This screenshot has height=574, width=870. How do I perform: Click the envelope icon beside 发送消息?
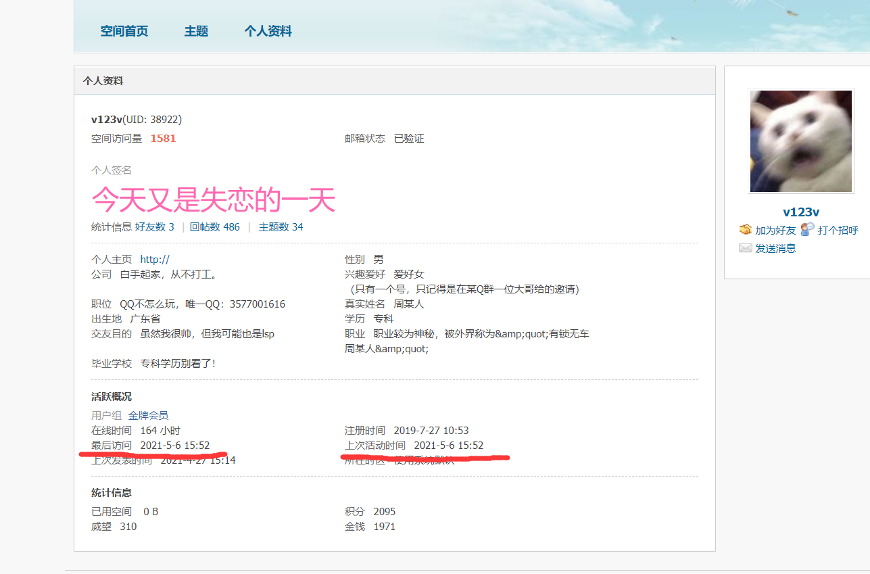(746, 248)
